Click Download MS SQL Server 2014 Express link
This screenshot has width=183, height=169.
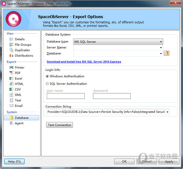tap(84, 62)
